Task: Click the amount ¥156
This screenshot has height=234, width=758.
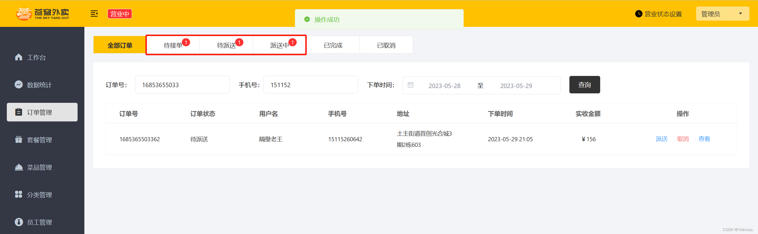Action: tap(588, 139)
